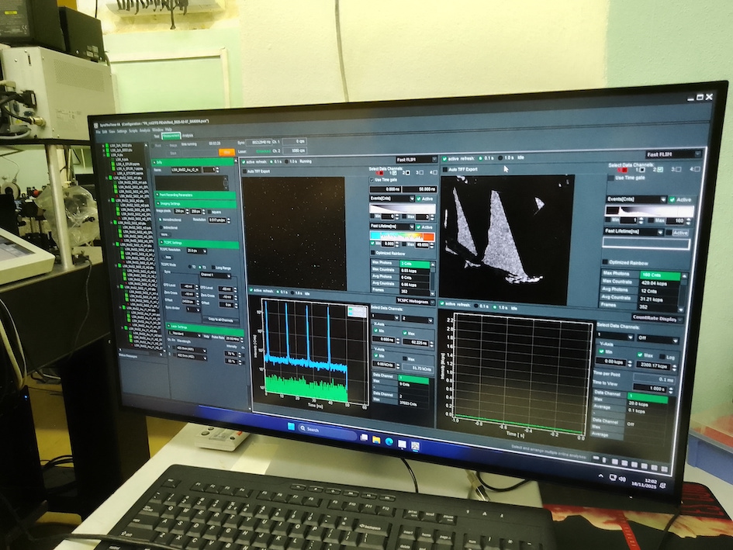Tick Optimized Rainbow in right FLIM panel

pos(606,261)
